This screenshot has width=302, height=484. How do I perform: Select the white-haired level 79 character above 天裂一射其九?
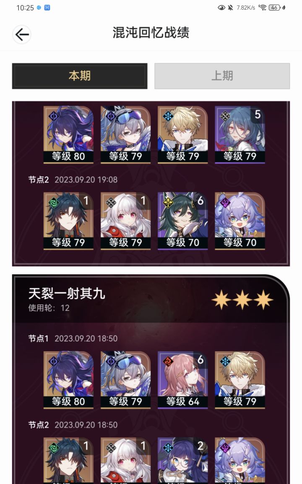(x=125, y=221)
